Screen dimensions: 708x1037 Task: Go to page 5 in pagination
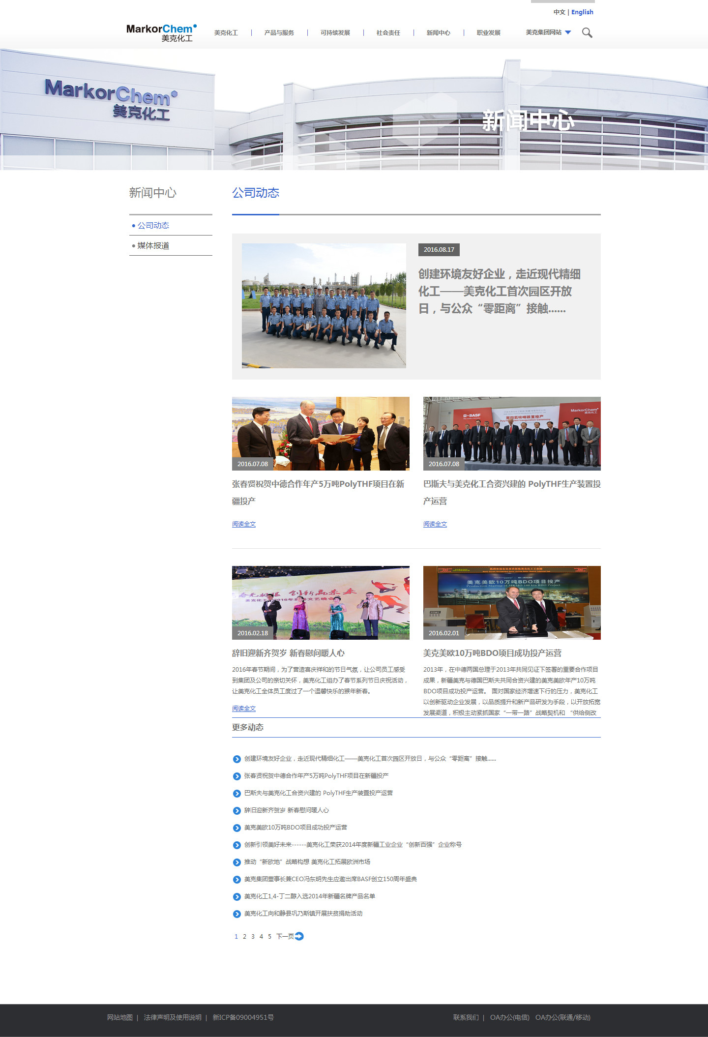(269, 937)
